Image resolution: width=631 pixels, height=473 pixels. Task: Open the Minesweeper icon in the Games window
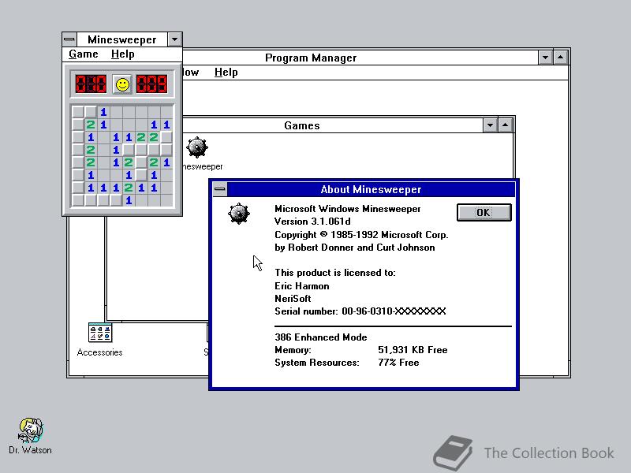197,147
